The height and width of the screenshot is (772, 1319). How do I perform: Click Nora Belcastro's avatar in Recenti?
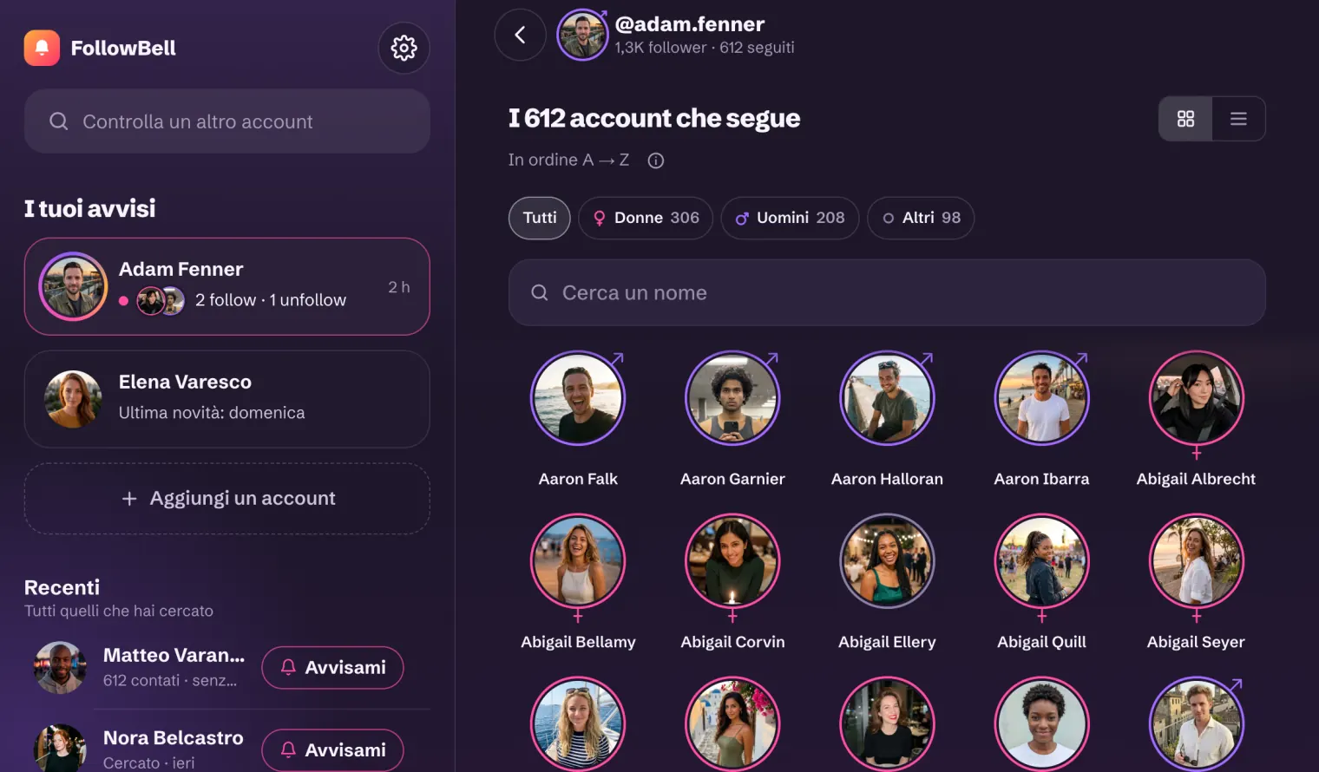pyautogui.click(x=60, y=749)
